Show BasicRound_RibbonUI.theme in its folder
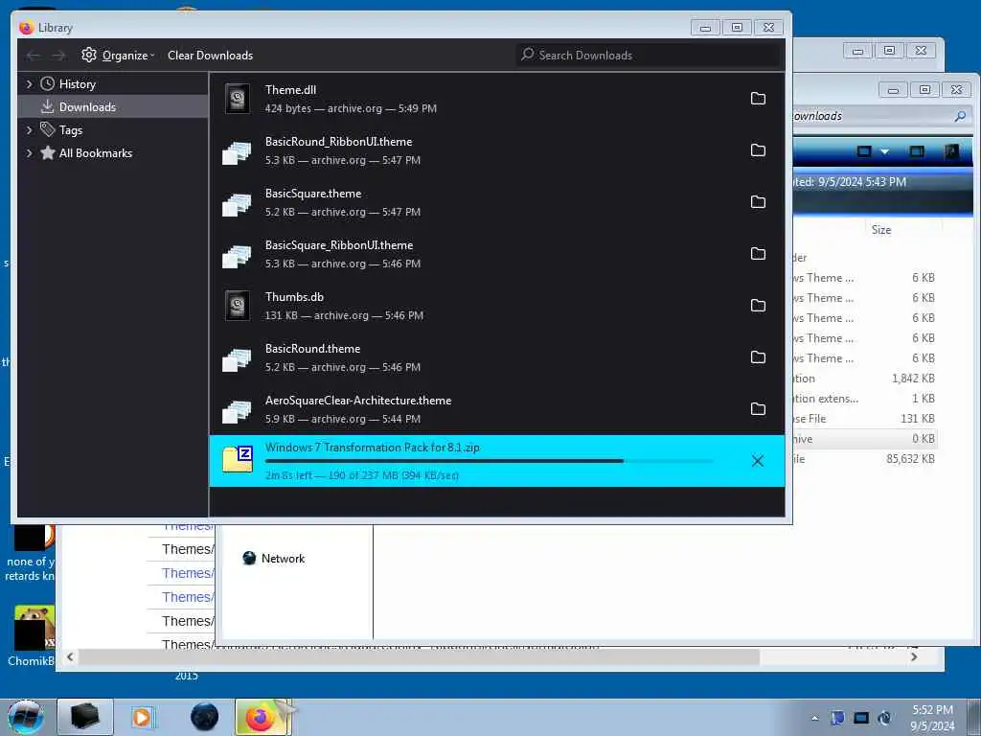The width and height of the screenshot is (981, 736). 758,150
